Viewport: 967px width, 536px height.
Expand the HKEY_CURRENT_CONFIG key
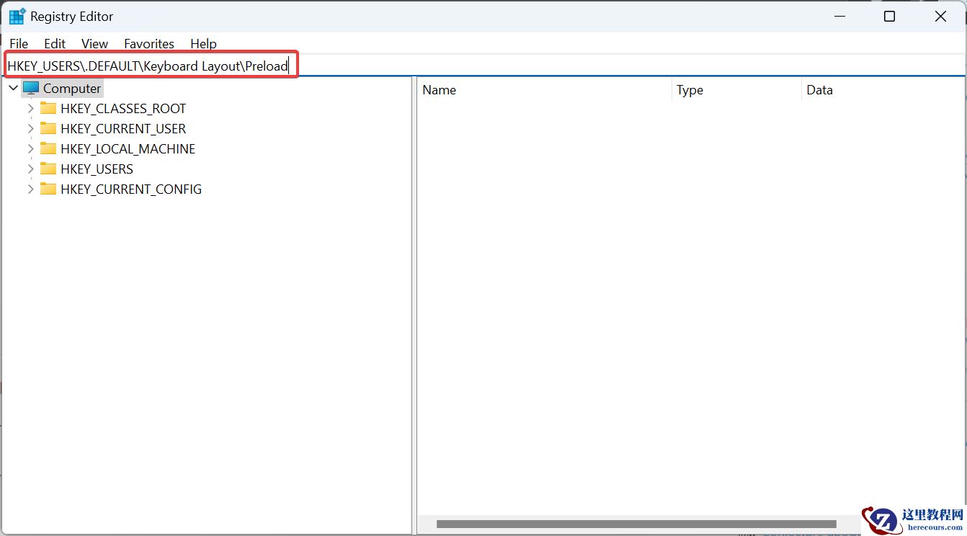click(x=30, y=189)
